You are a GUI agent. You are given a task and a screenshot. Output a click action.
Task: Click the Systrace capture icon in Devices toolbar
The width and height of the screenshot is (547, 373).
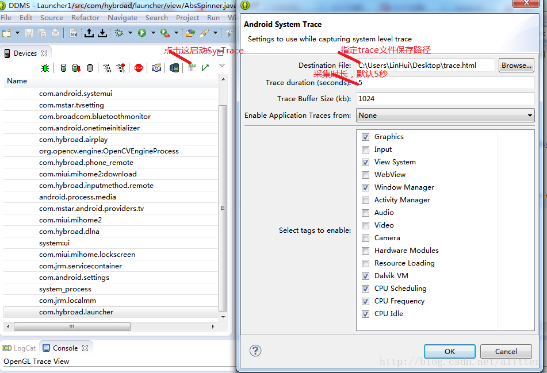tap(192, 68)
